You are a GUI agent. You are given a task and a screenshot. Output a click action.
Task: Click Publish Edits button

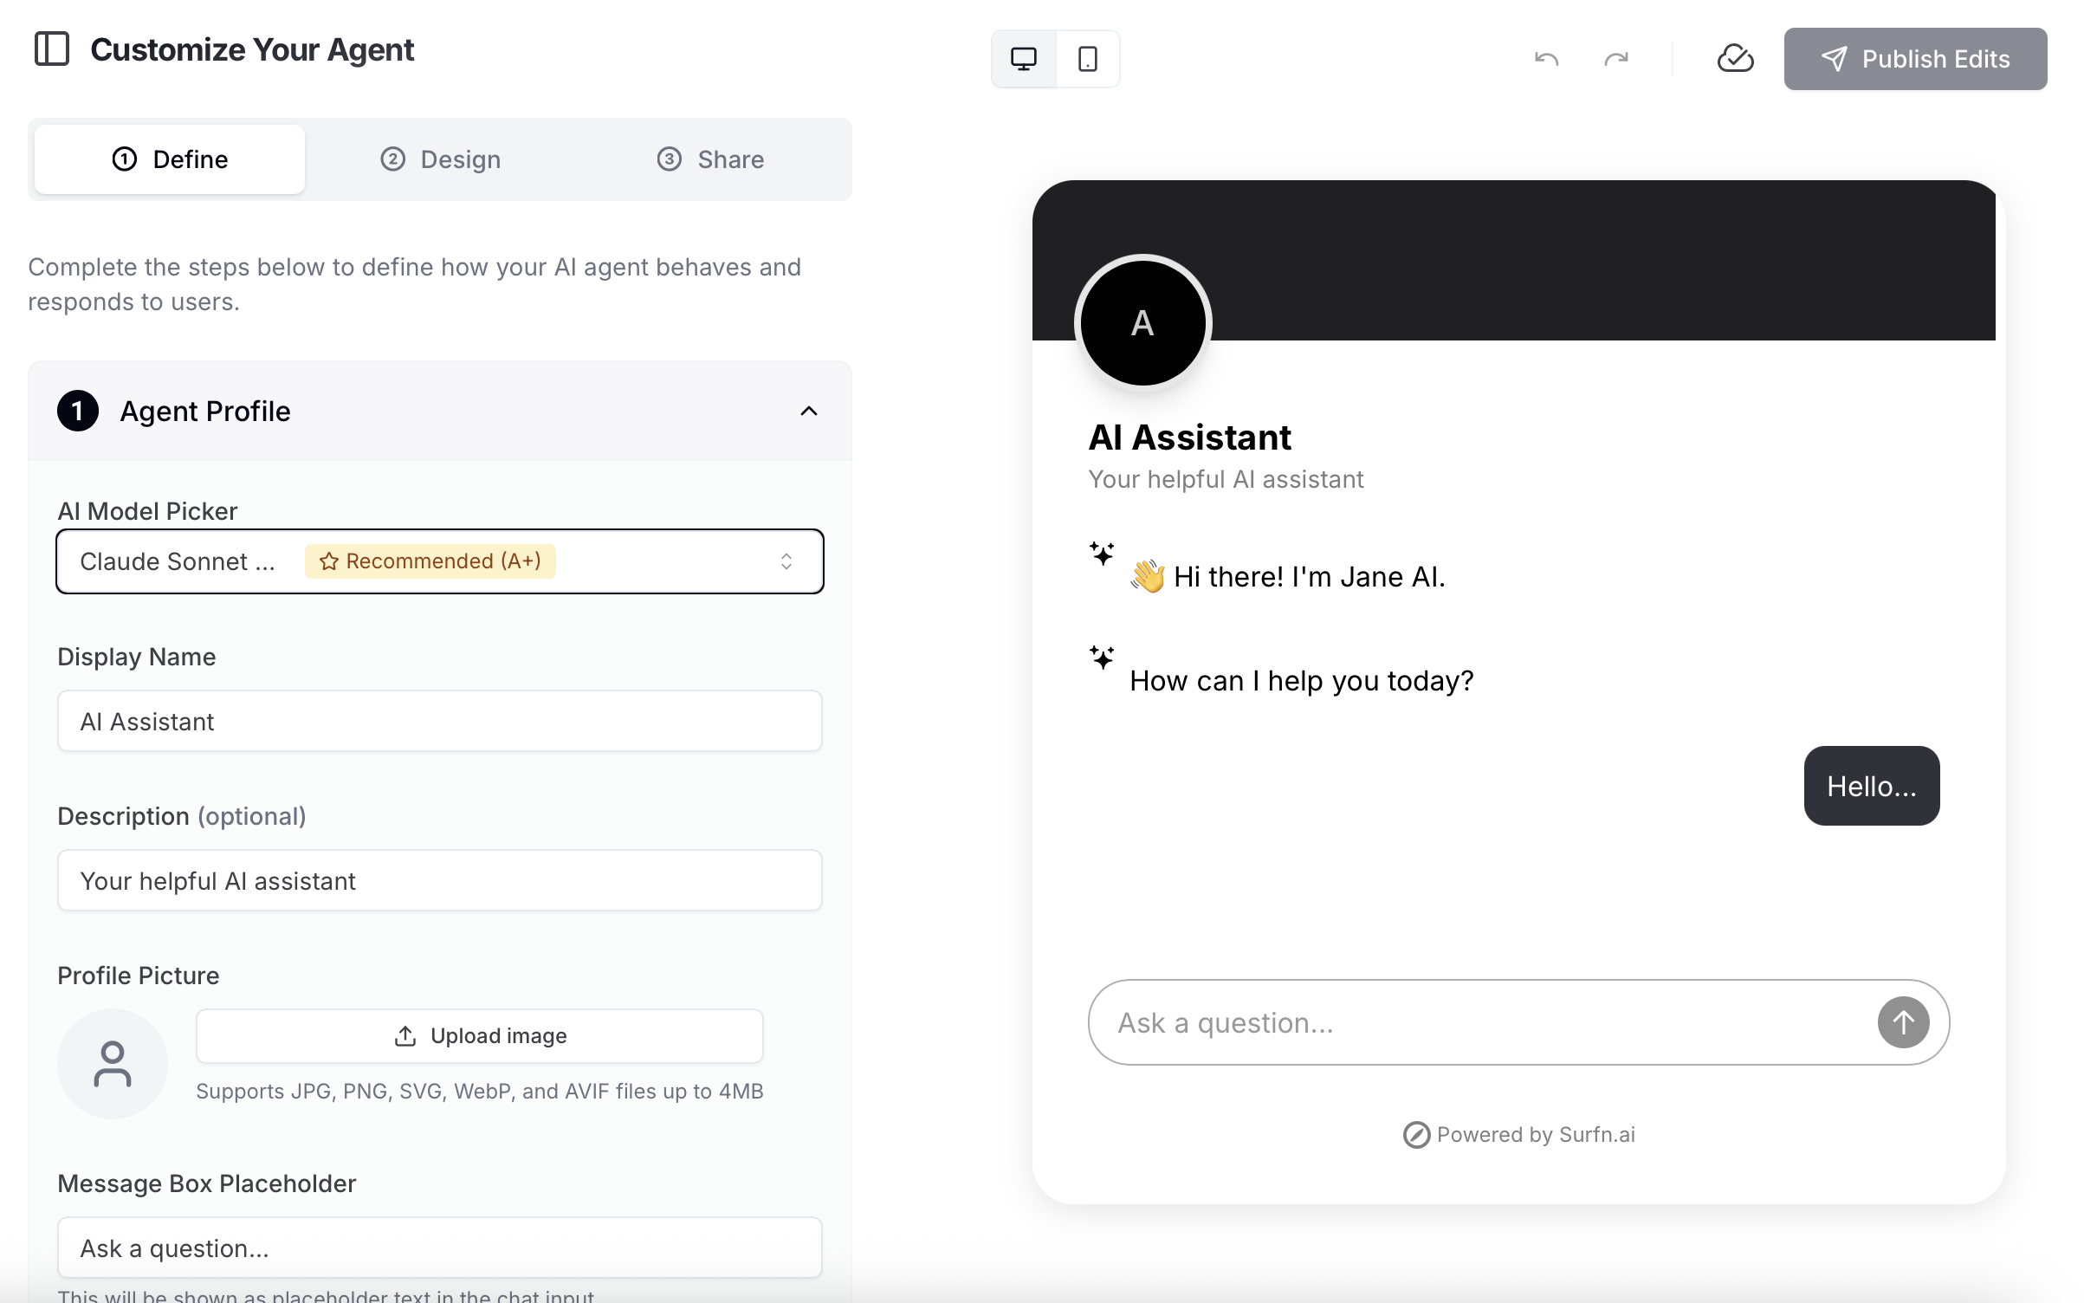[1915, 59]
